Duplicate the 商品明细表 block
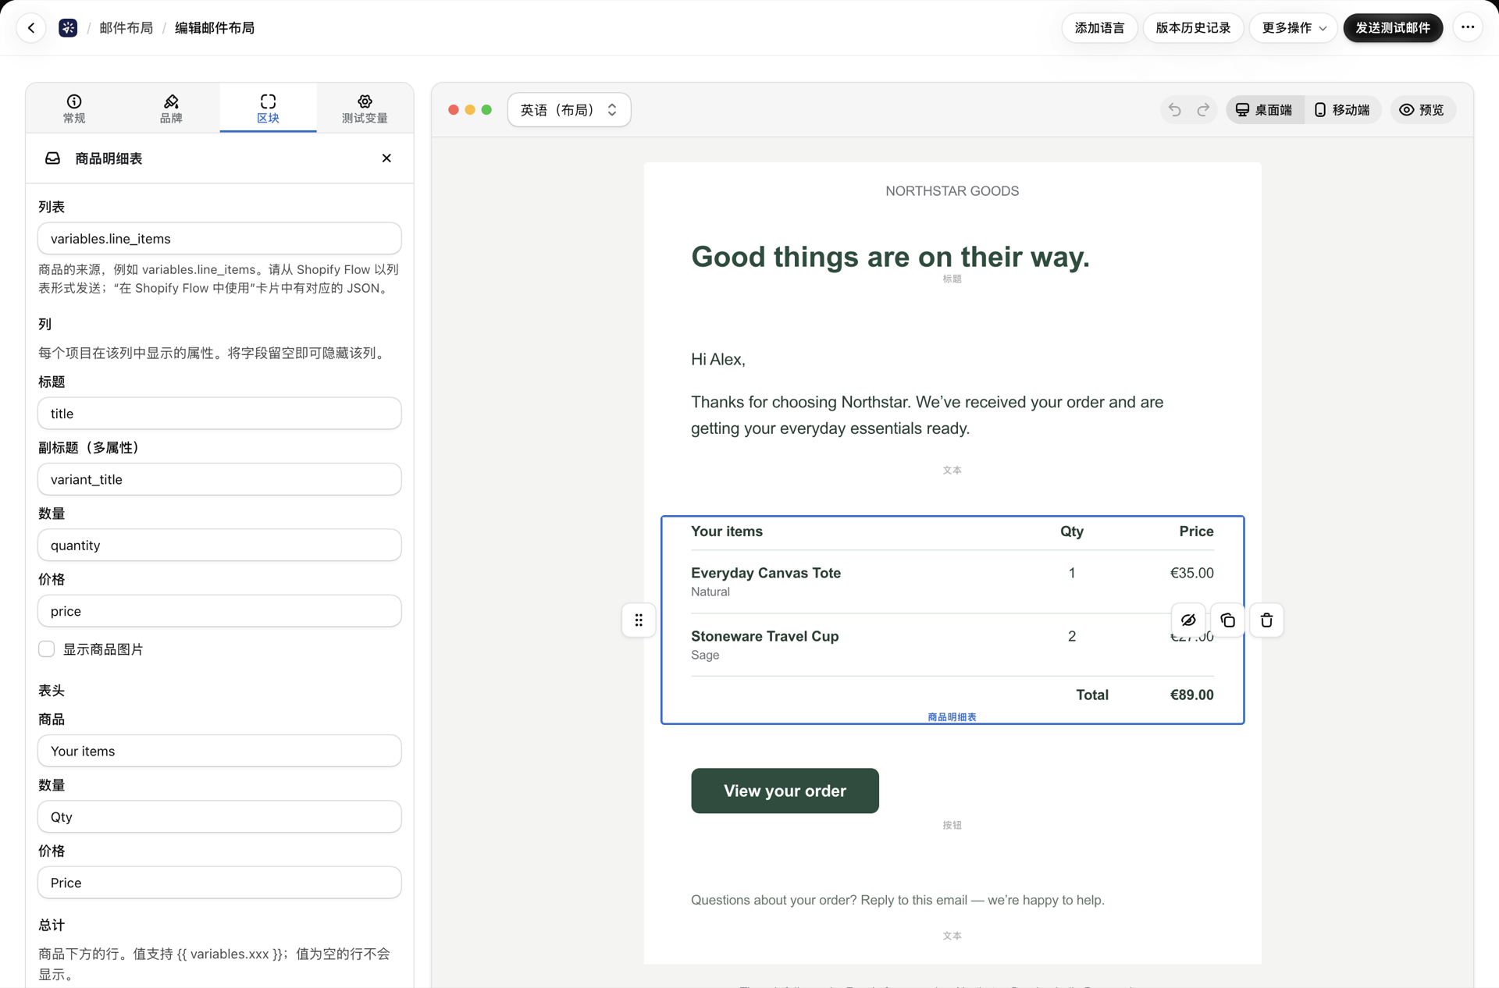This screenshot has height=988, width=1499. point(1227,620)
